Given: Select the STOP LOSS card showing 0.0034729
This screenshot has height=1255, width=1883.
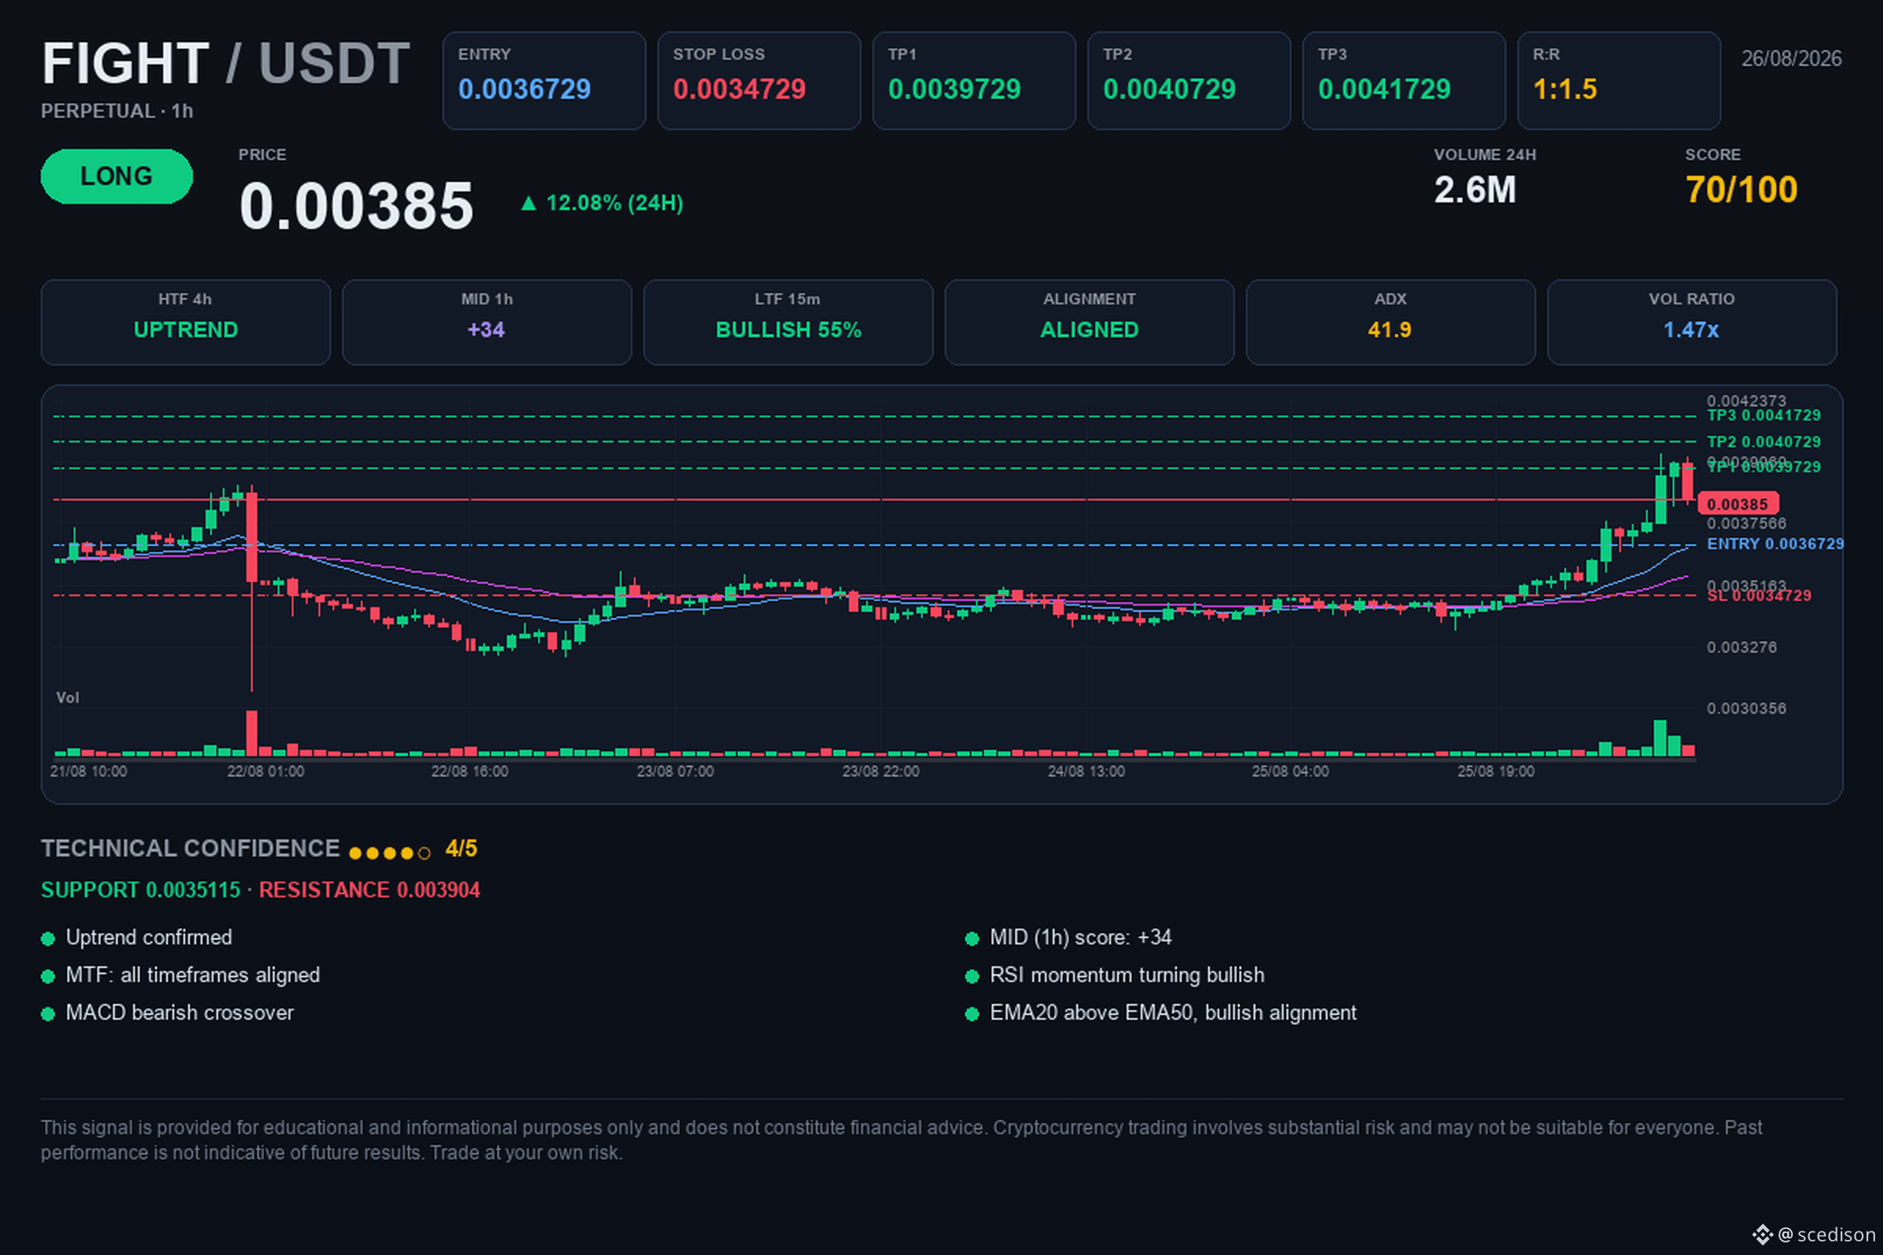Looking at the screenshot, I should click(x=759, y=81).
